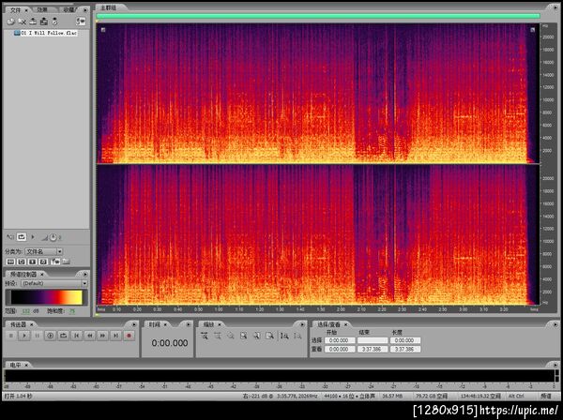Toggle loop play in Files panel preview
563x420 pixels.
tap(22, 237)
